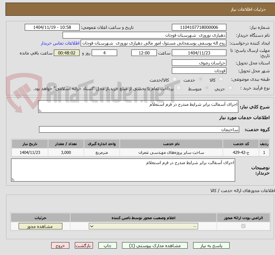Expand the اعلام وضعیت مجوز dropdown
Image resolution: width=275 pixels, height=255 pixels.
click(x=143, y=226)
